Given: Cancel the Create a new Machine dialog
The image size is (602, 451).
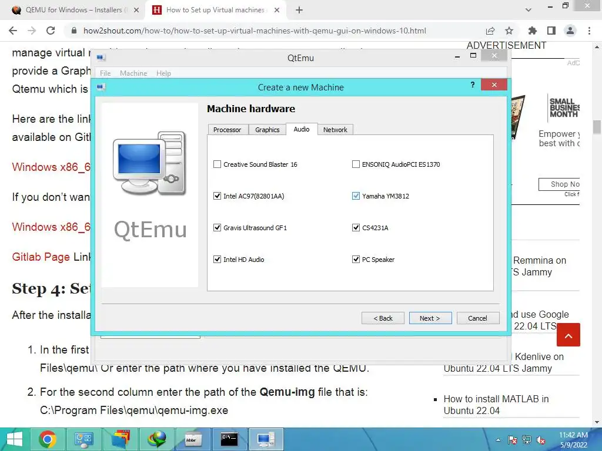Looking at the screenshot, I should 477,318.
